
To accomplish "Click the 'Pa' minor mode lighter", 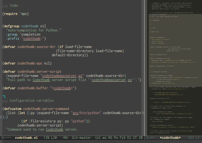I will (116, 138).
